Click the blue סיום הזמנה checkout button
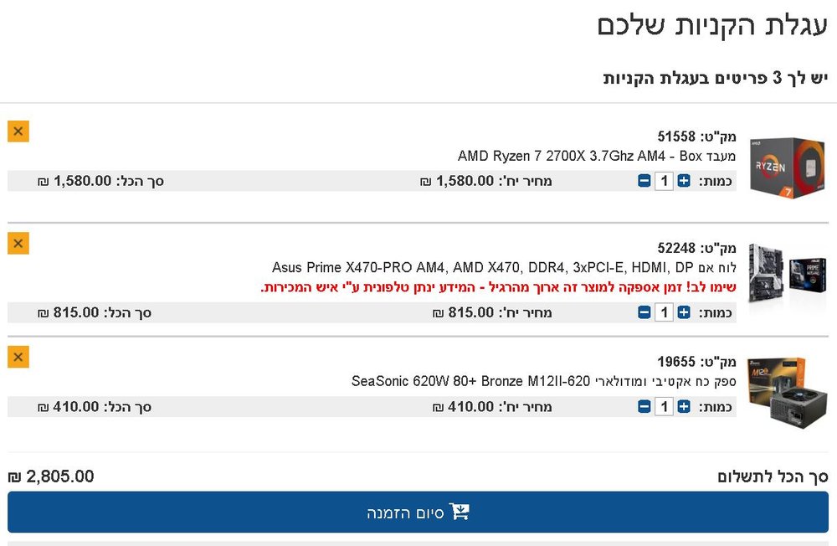Screen dimensions: 837x546 (418, 513)
